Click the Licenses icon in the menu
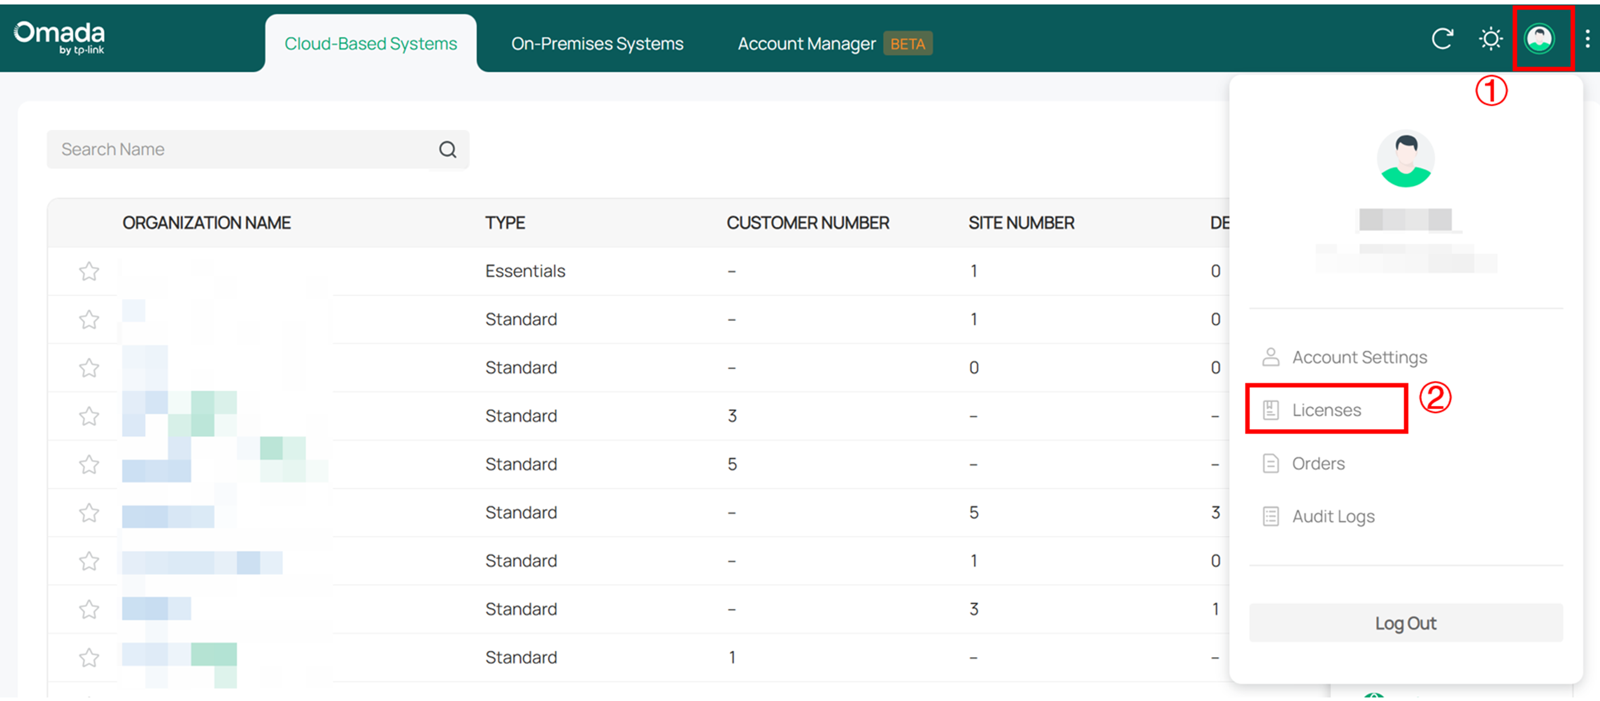1600x701 pixels. pyautogui.click(x=1270, y=409)
